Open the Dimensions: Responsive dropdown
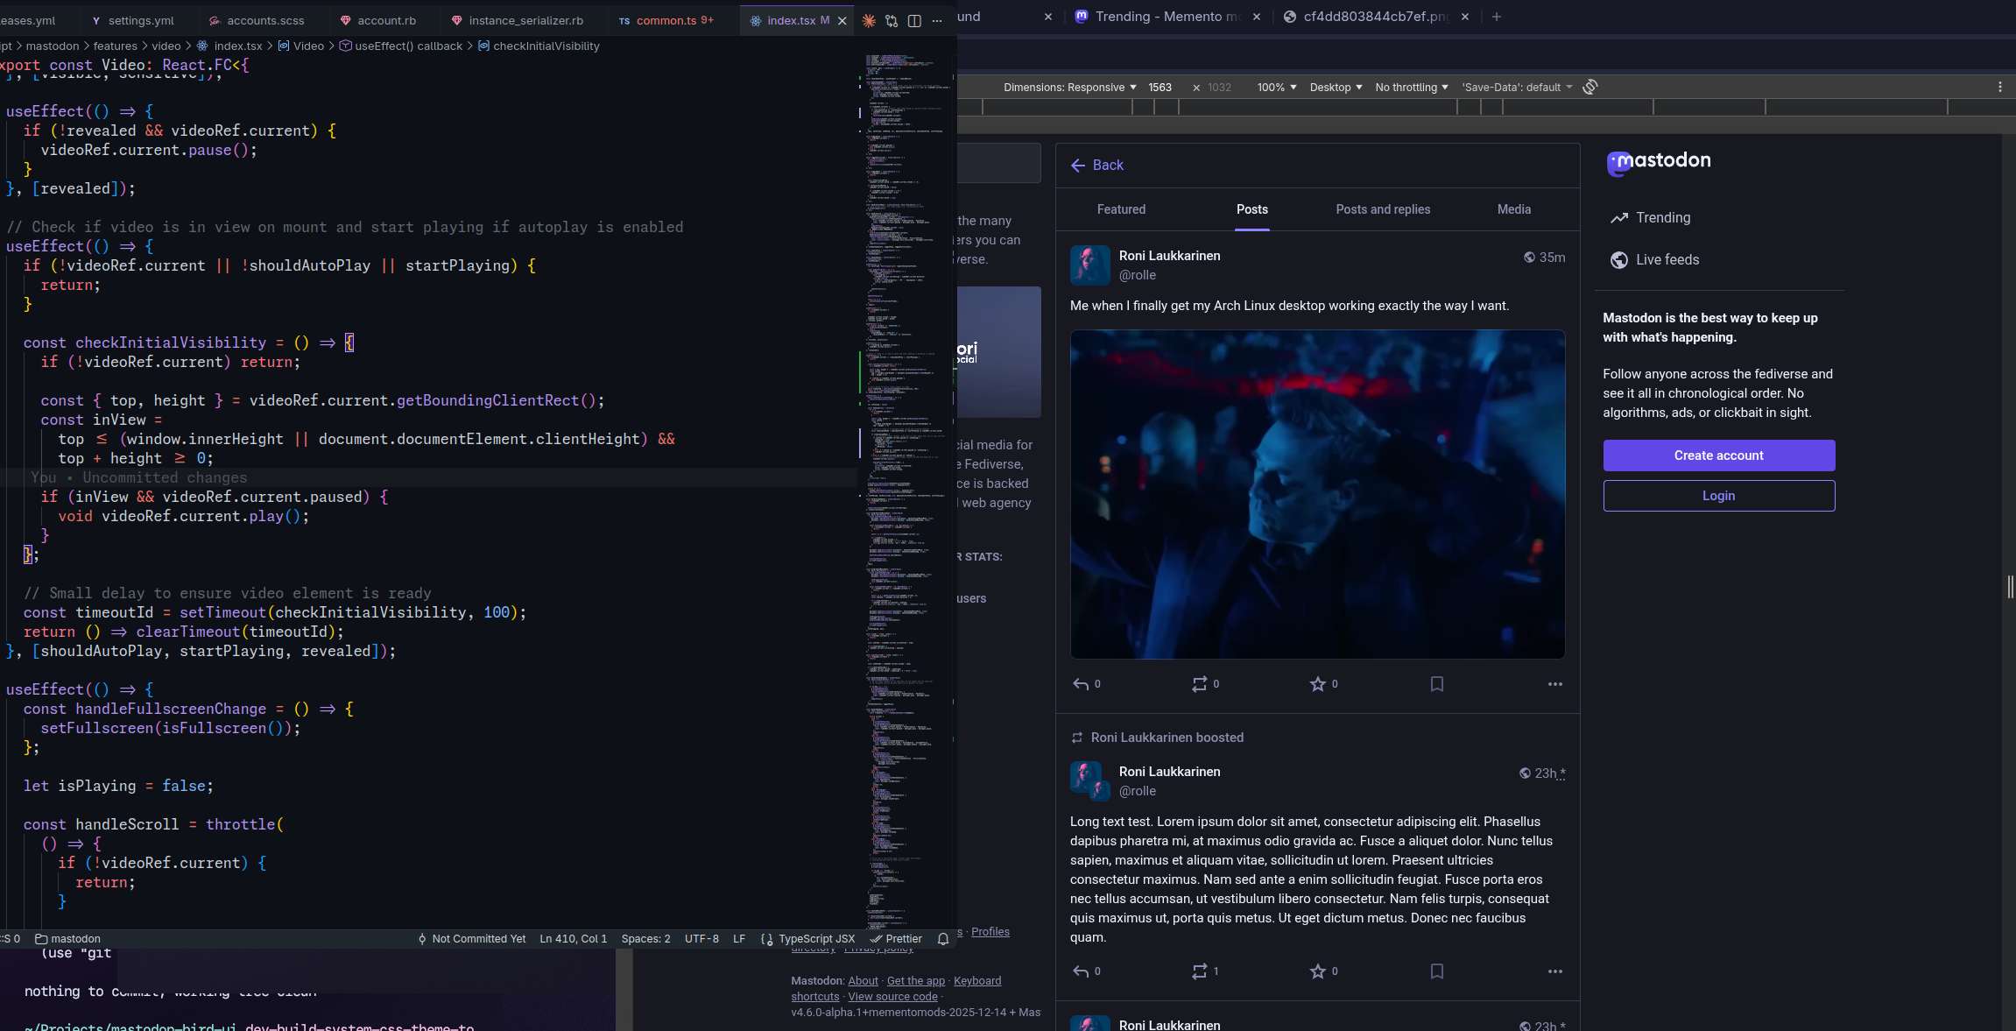The height and width of the screenshot is (1031, 2016). click(1069, 88)
